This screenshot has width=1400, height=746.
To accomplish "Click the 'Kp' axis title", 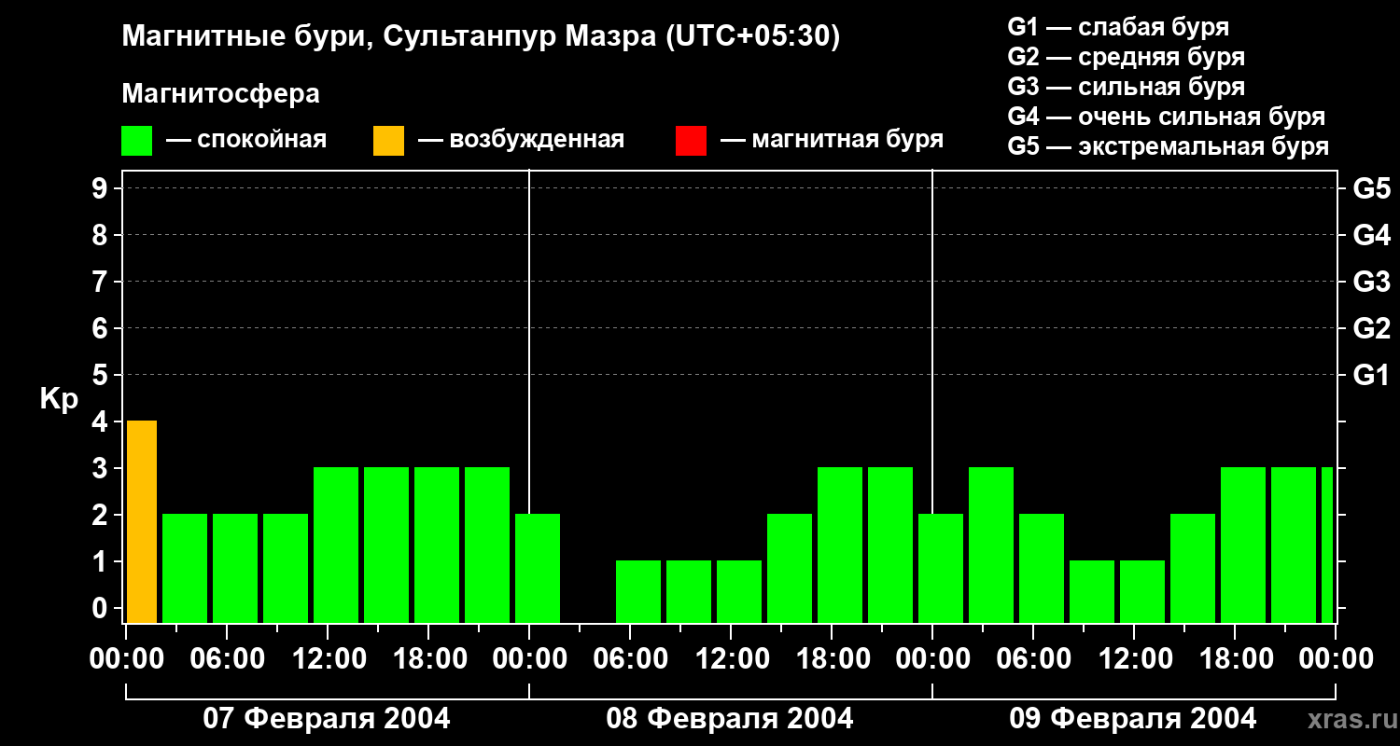I will 59,399.
